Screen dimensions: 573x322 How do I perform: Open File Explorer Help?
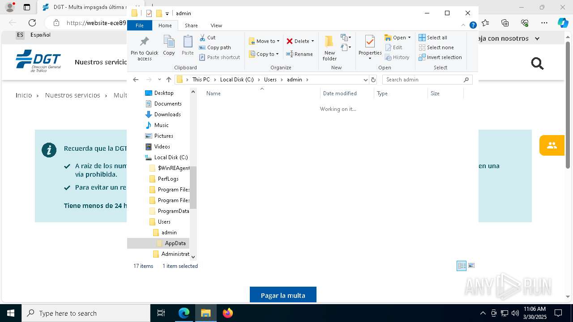pyautogui.click(x=473, y=25)
